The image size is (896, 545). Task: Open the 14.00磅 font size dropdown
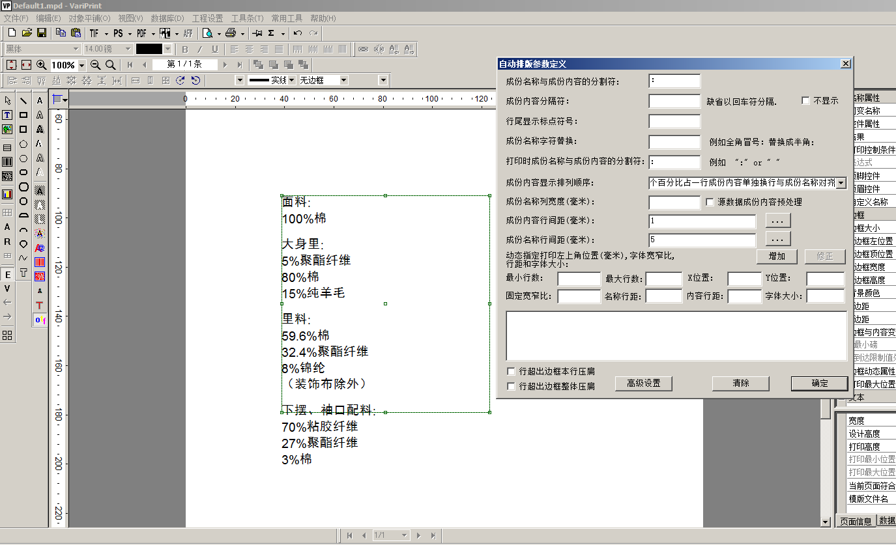[x=128, y=49]
